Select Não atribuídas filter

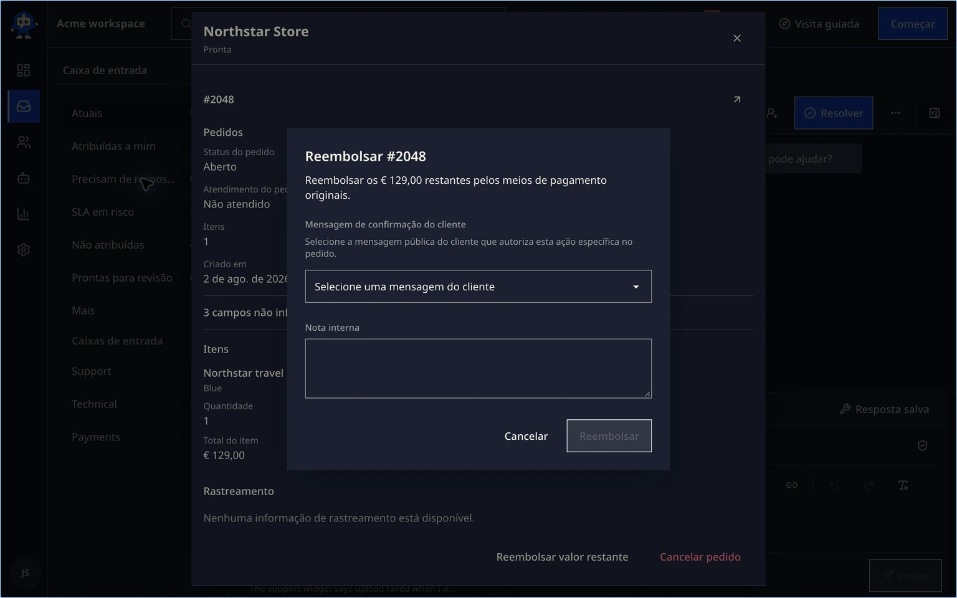pyautogui.click(x=108, y=245)
